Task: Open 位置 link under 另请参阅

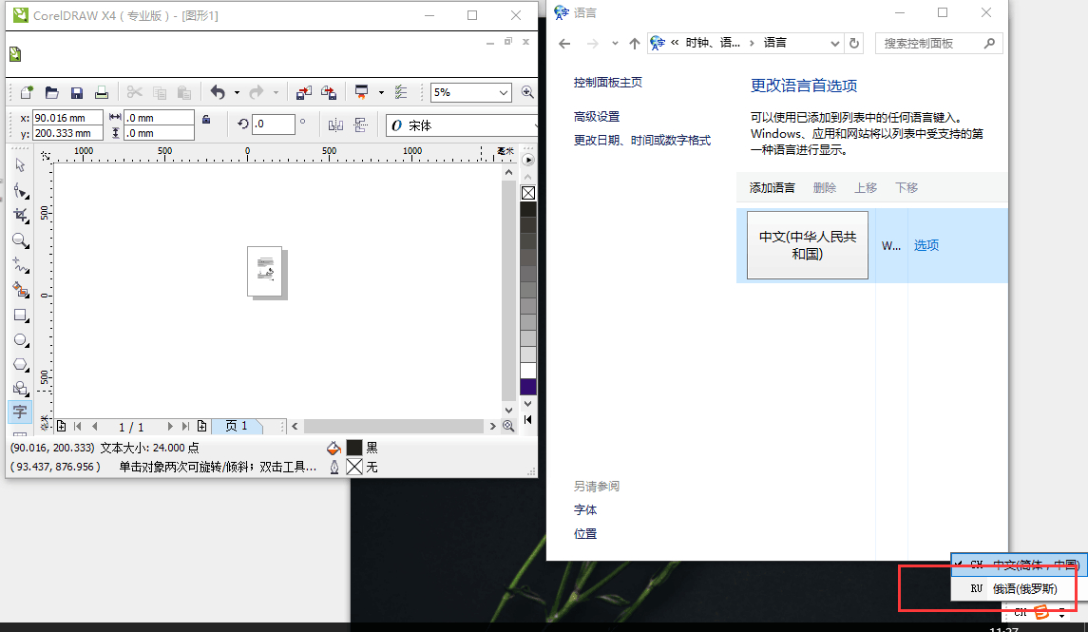Action: [x=585, y=533]
